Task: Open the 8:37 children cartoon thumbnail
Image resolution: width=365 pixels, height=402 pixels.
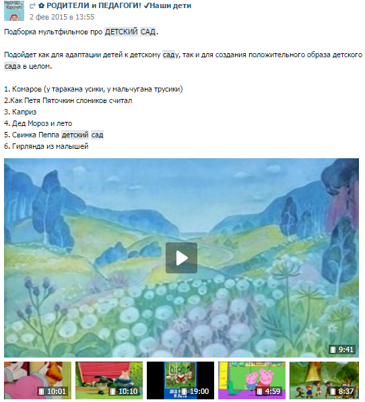Action: point(324,380)
